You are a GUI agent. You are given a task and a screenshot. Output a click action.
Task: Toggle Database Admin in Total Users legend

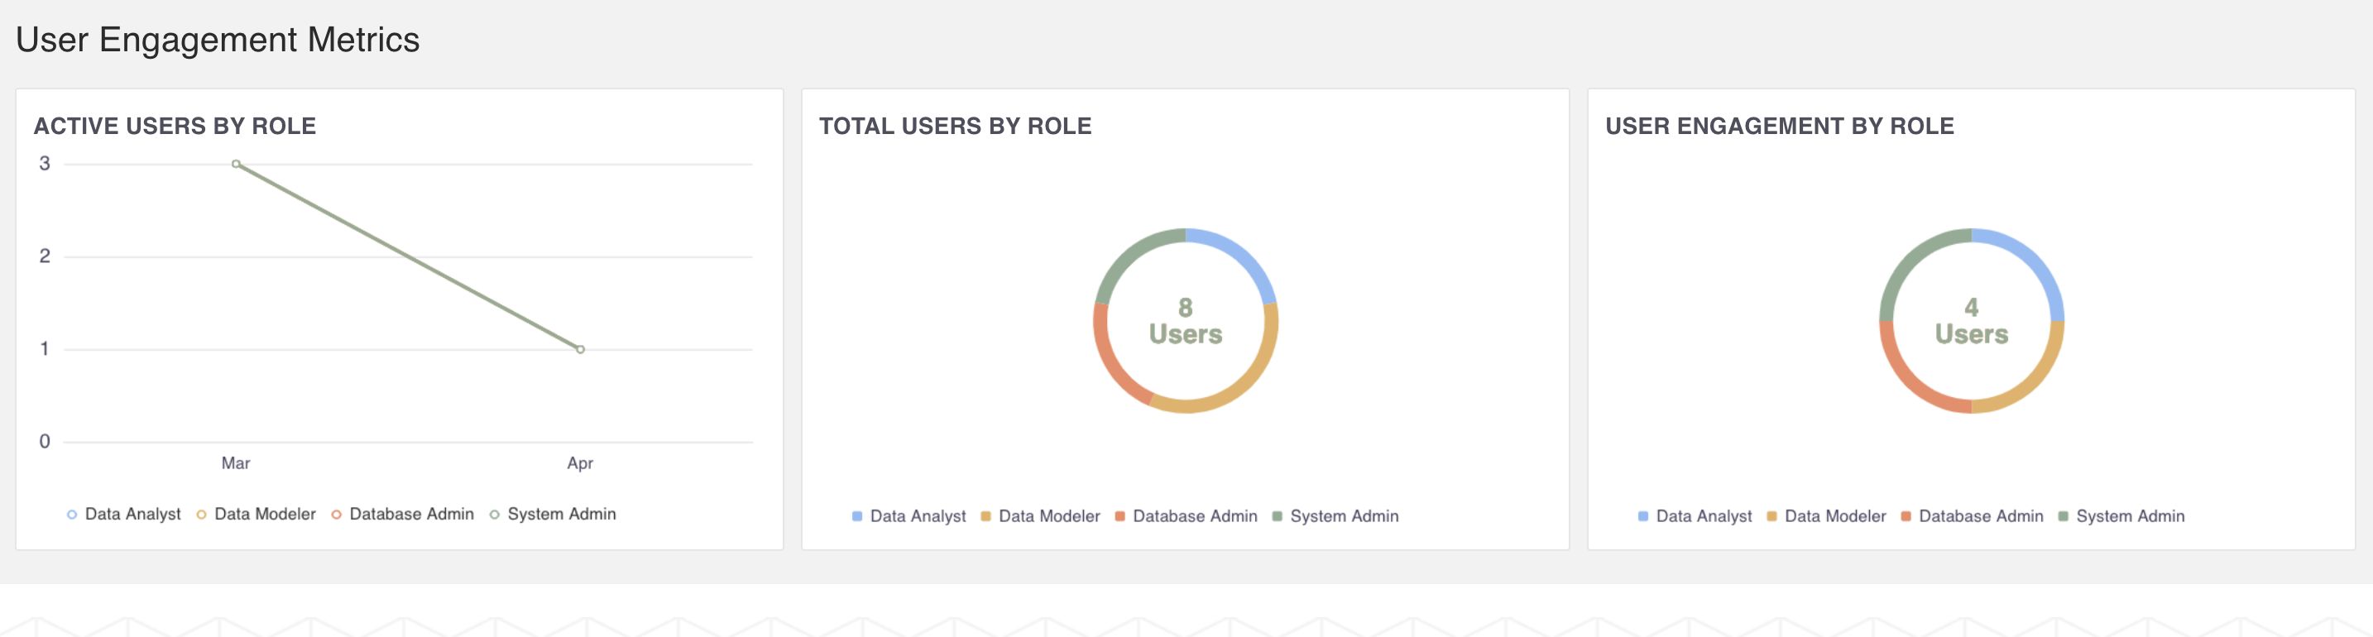[1186, 516]
